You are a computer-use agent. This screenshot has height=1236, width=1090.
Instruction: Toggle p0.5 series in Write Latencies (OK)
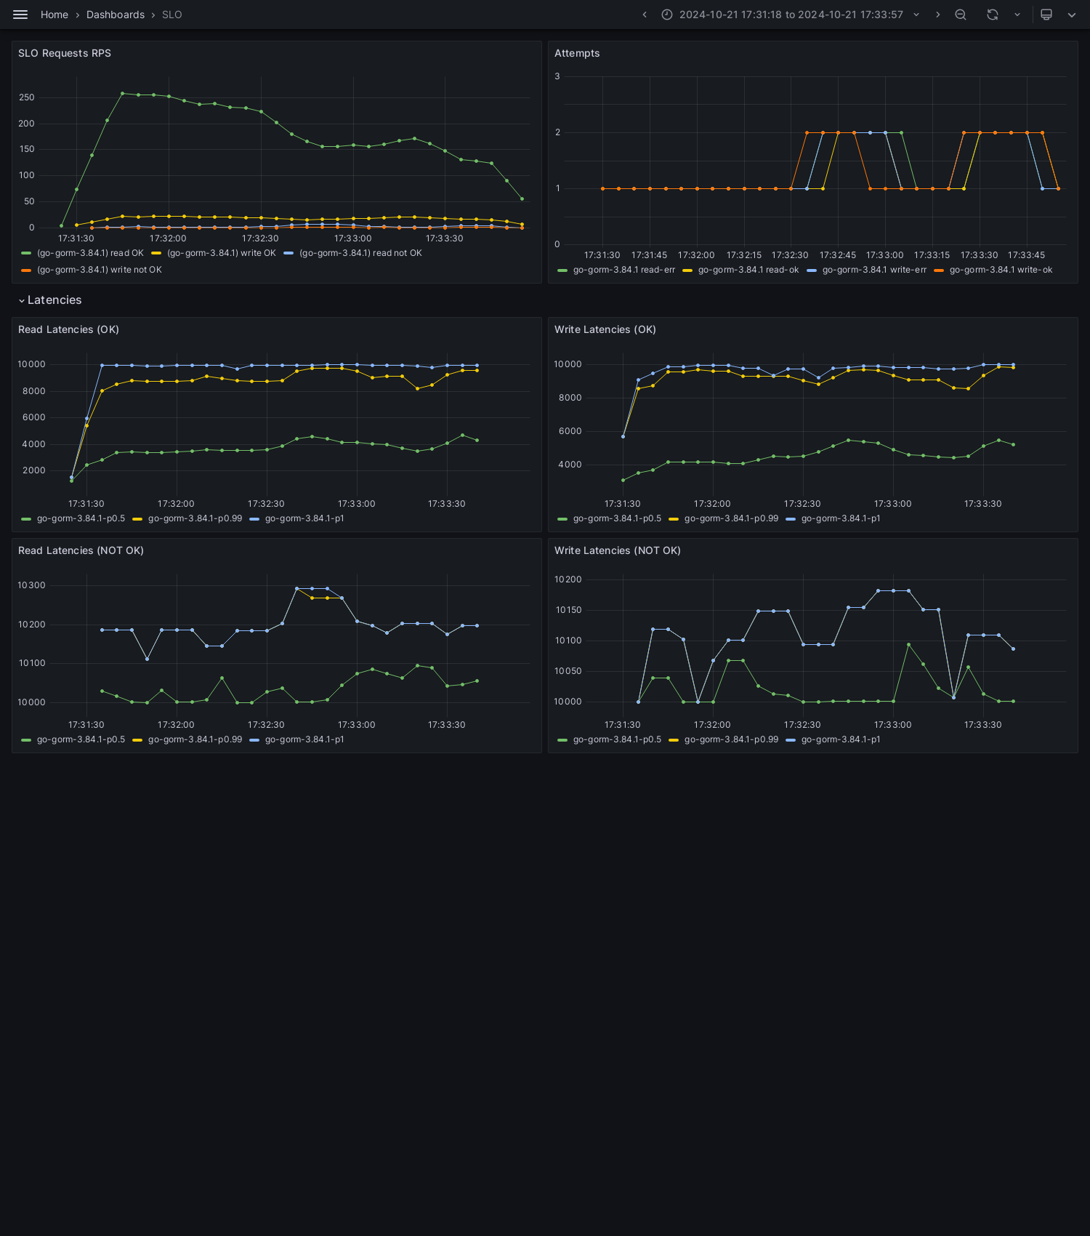click(x=617, y=518)
